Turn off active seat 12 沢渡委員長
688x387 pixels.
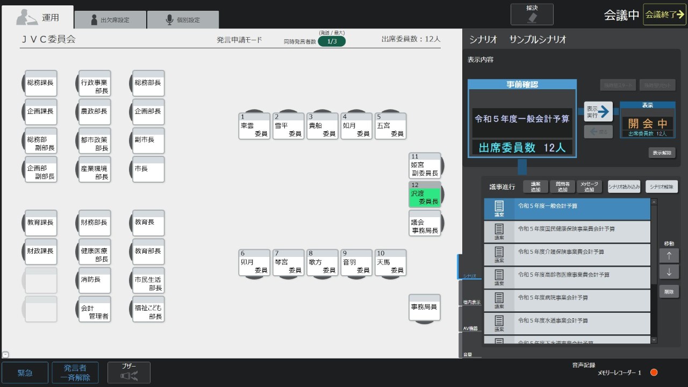(x=425, y=194)
